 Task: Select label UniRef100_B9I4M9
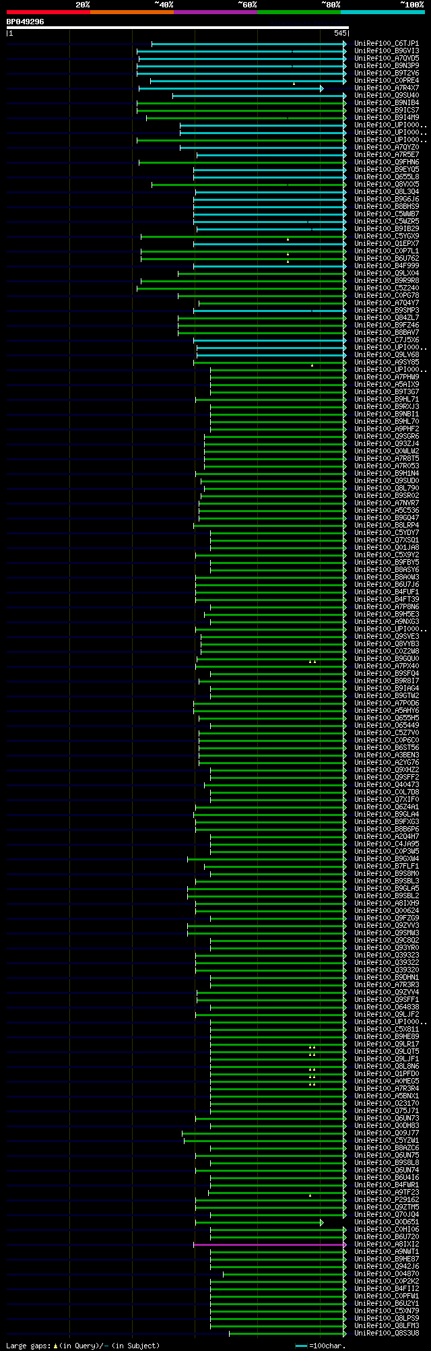click(387, 118)
